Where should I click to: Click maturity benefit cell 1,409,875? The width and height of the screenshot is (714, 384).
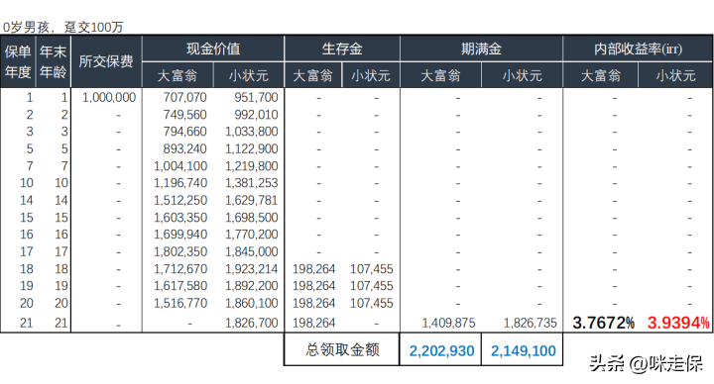(448, 323)
